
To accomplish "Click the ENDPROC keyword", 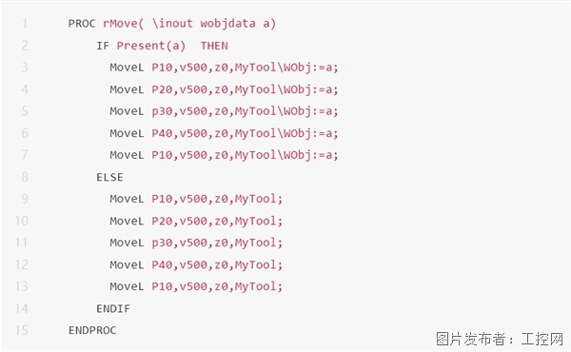I will 92,330.
